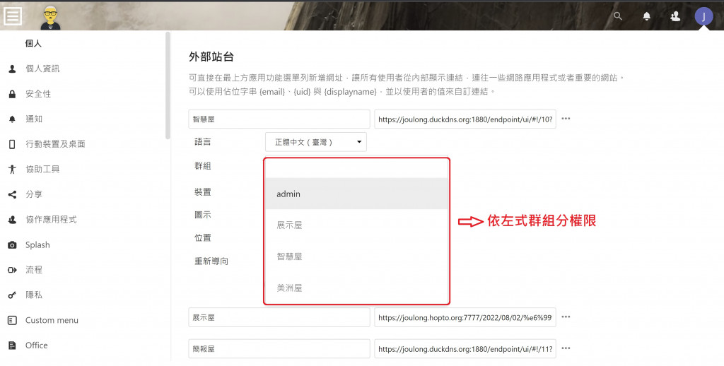724x366 pixels.
Task: Click the document icon beside Office
Action: tap(13, 346)
